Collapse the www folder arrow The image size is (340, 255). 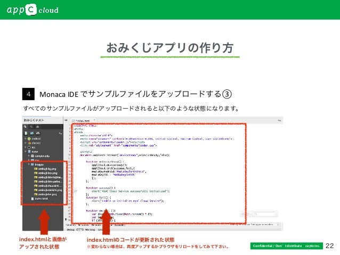tap(26, 152)
